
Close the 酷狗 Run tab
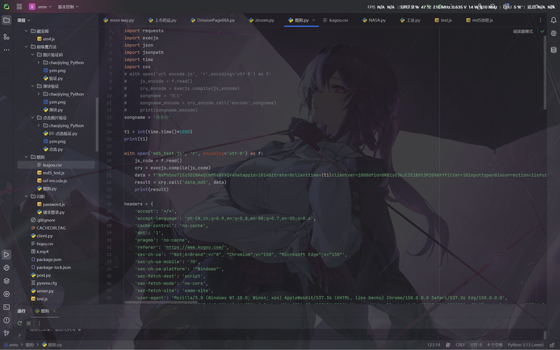pos(55,311)
